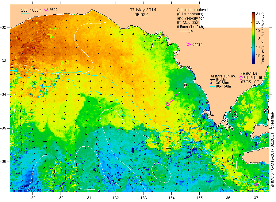This screenshot has height=202, width=276.
Task: Click the '133' longitude axis label
Action: (x=144, y=198)
